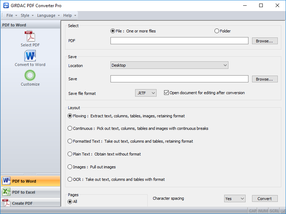Image resolution: width=286 pixels, height=214 pixels.
Task: Open the Language menu
Action: click(48, 15)
